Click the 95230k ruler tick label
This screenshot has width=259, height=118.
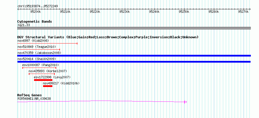tap(125, 12)
